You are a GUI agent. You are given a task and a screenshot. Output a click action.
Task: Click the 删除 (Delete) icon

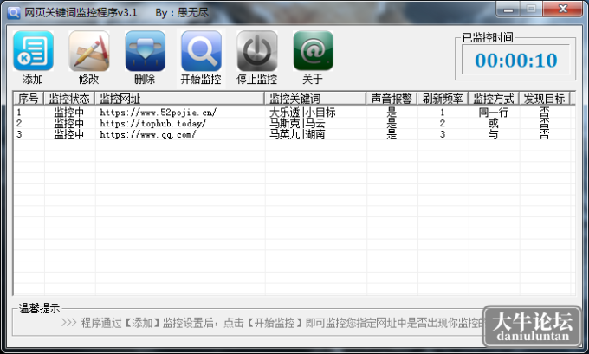click(145, 51)
